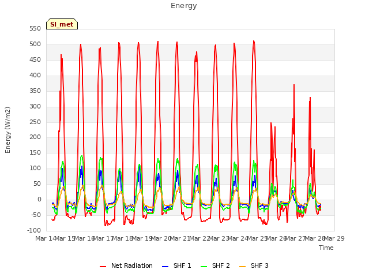Click the -100 y-axis tick label
The image size is (369, 277).
(34, 230)
